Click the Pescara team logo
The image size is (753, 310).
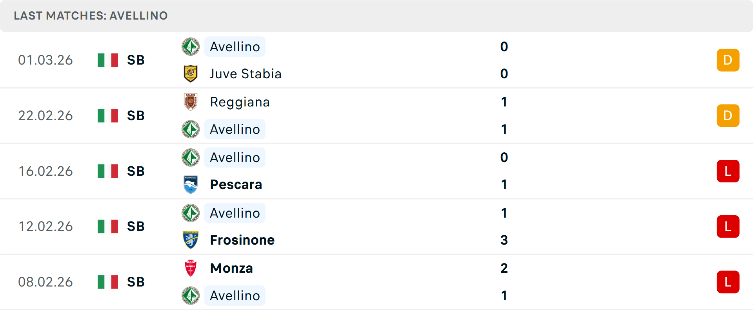(x=191, y=184)
